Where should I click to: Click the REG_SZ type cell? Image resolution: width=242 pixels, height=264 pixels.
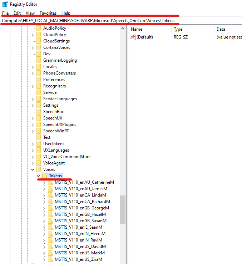pyautogui.click(x=181, y=37)
